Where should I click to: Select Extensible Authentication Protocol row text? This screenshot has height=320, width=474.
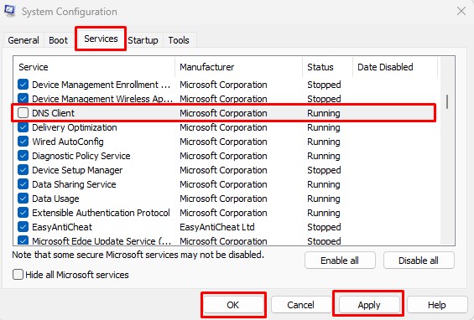pyautogui.click(x=101, y=213)
